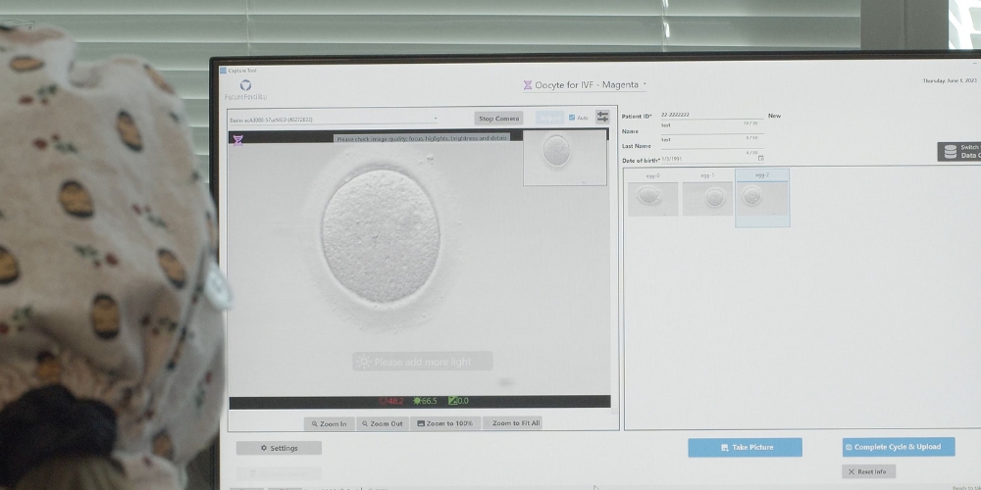Click the 'Please check image quality' banner
Image resolution: width=981 pixels, height=490 pixels.
[422, 138]
